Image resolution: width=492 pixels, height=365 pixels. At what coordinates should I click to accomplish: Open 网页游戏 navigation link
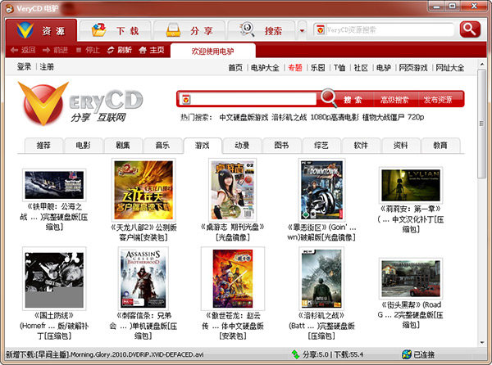point(413,68)
